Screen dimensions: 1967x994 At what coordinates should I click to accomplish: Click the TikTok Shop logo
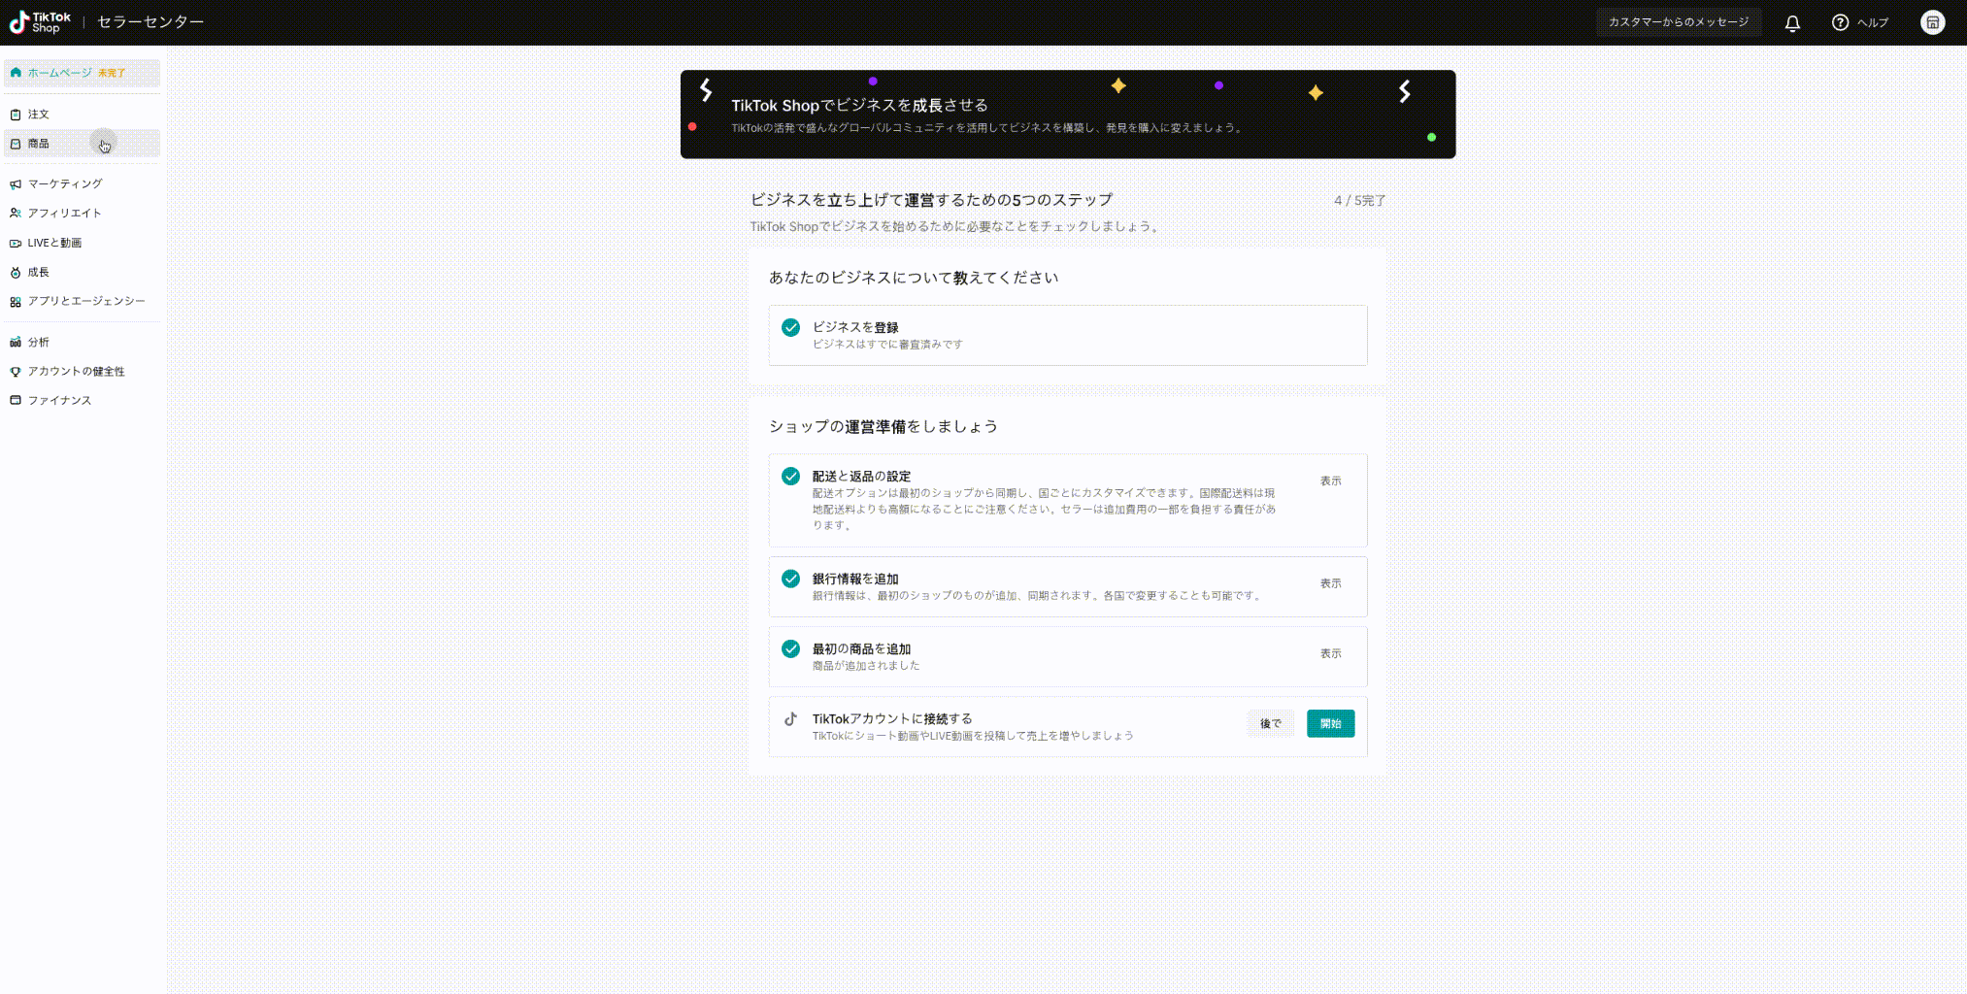40,22
